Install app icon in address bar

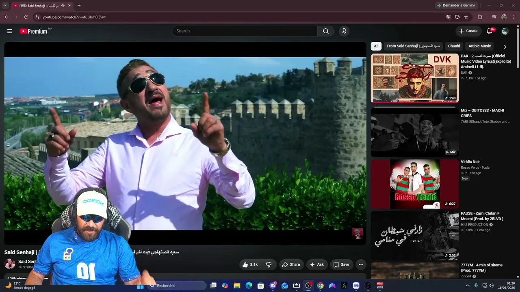457,17
